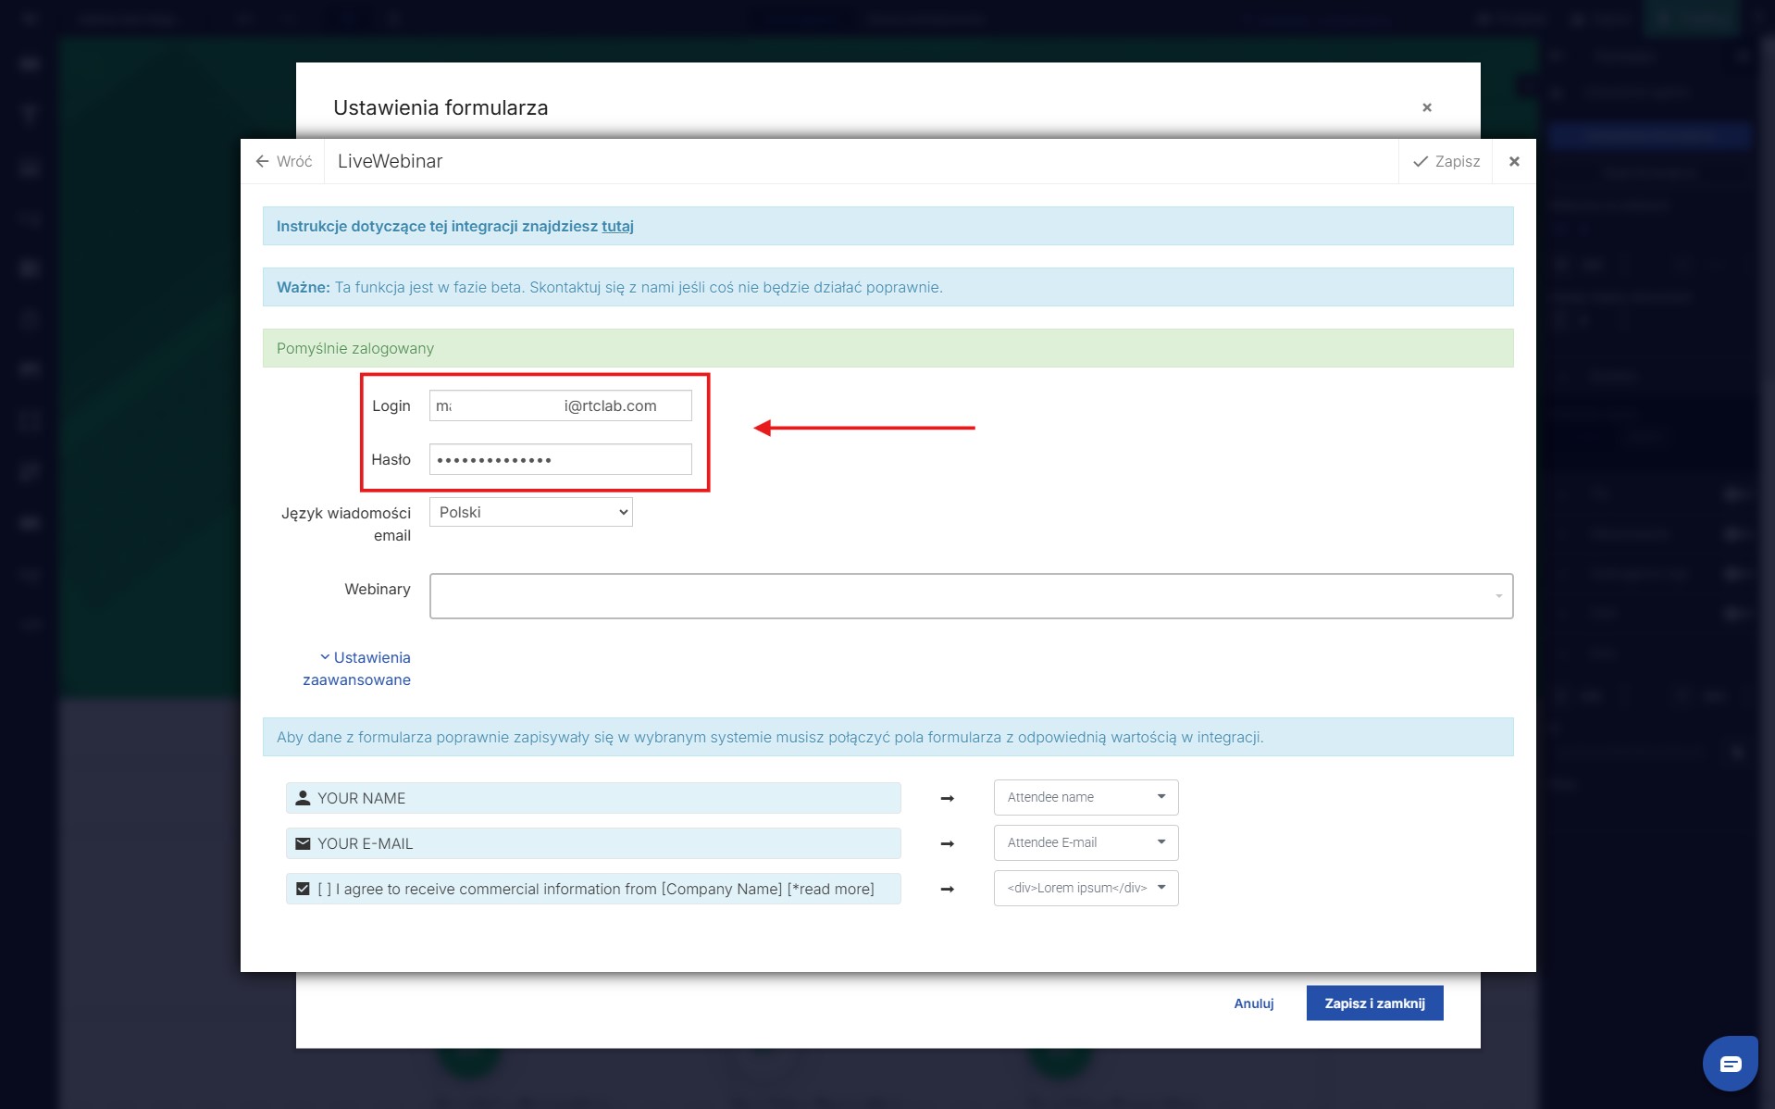Go back using the Wróć button
Viewport: 1775px width, 1109px height.
click(284, 161)
